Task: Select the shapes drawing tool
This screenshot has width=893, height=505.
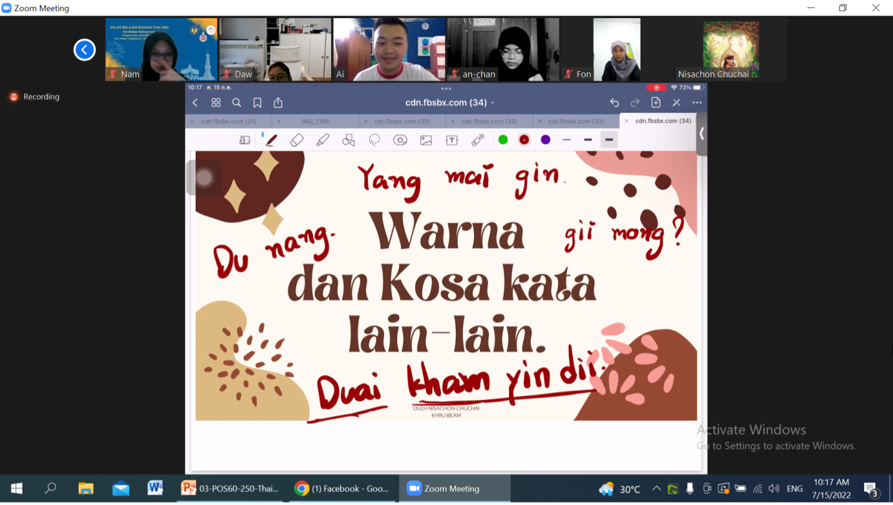Action: click(x=348, y=139)
